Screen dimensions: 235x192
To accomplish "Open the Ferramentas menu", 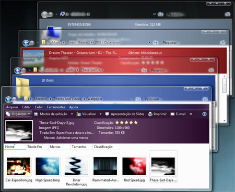I will click(x=56, y=107).
